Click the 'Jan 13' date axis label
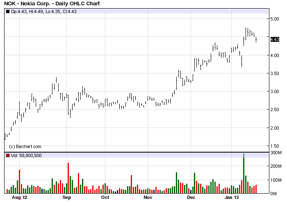 pos(232,197)
